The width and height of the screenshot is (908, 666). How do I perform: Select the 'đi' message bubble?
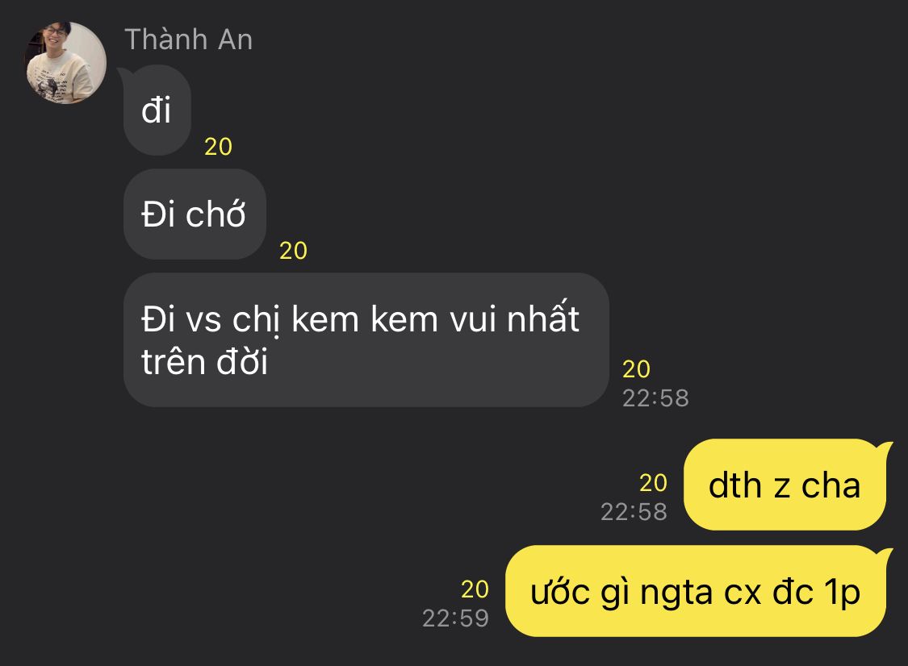point(157,110)
